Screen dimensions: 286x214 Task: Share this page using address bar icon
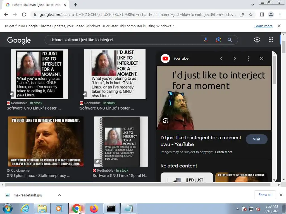tap(242, 14)
